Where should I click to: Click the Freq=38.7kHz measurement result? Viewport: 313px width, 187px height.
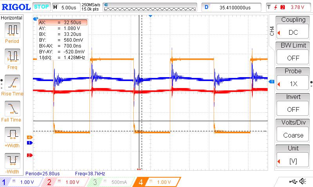point(90,173)
